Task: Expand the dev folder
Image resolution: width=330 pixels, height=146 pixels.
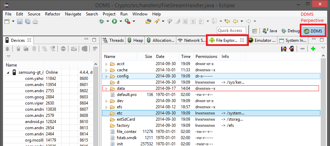Action: click(106, 101)
